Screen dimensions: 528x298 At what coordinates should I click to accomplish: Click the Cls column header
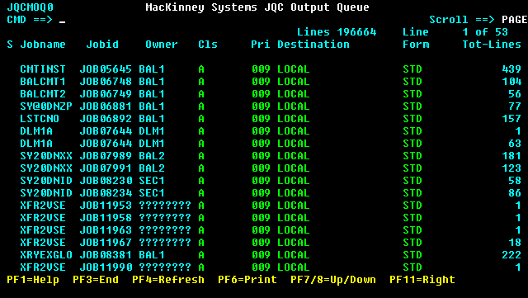tap(208, 45)
